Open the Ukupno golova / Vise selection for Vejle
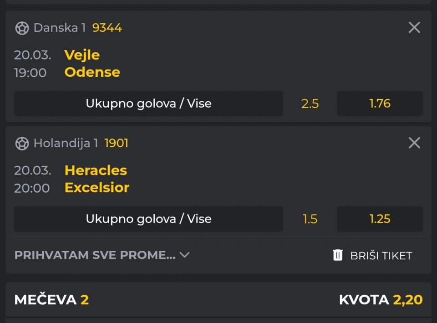 click(148, 104)
